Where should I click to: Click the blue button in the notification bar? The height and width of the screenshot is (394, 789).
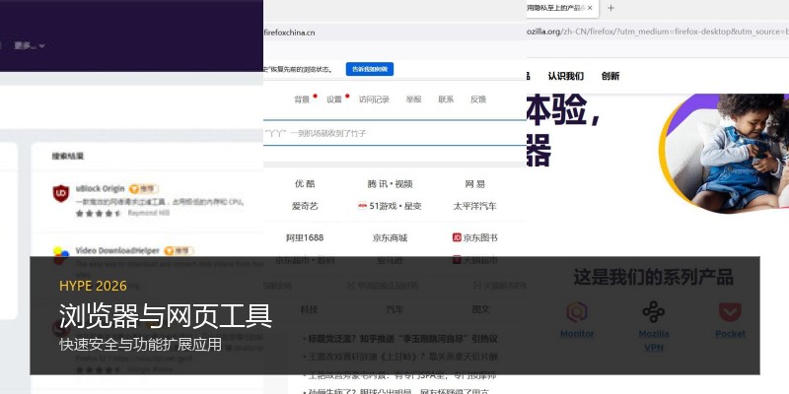370,69
